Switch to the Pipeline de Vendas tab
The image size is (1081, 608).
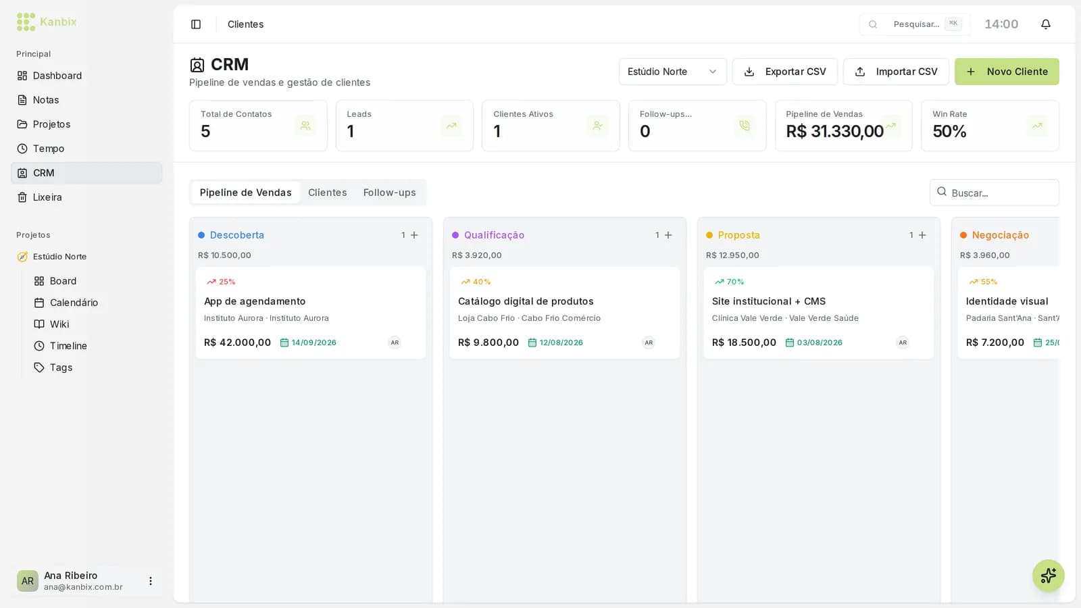click(246, 193)
